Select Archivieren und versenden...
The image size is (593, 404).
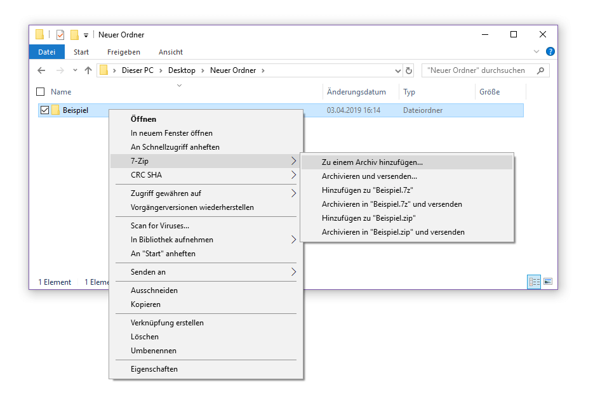pyautogui.click(x=407, y=176)
